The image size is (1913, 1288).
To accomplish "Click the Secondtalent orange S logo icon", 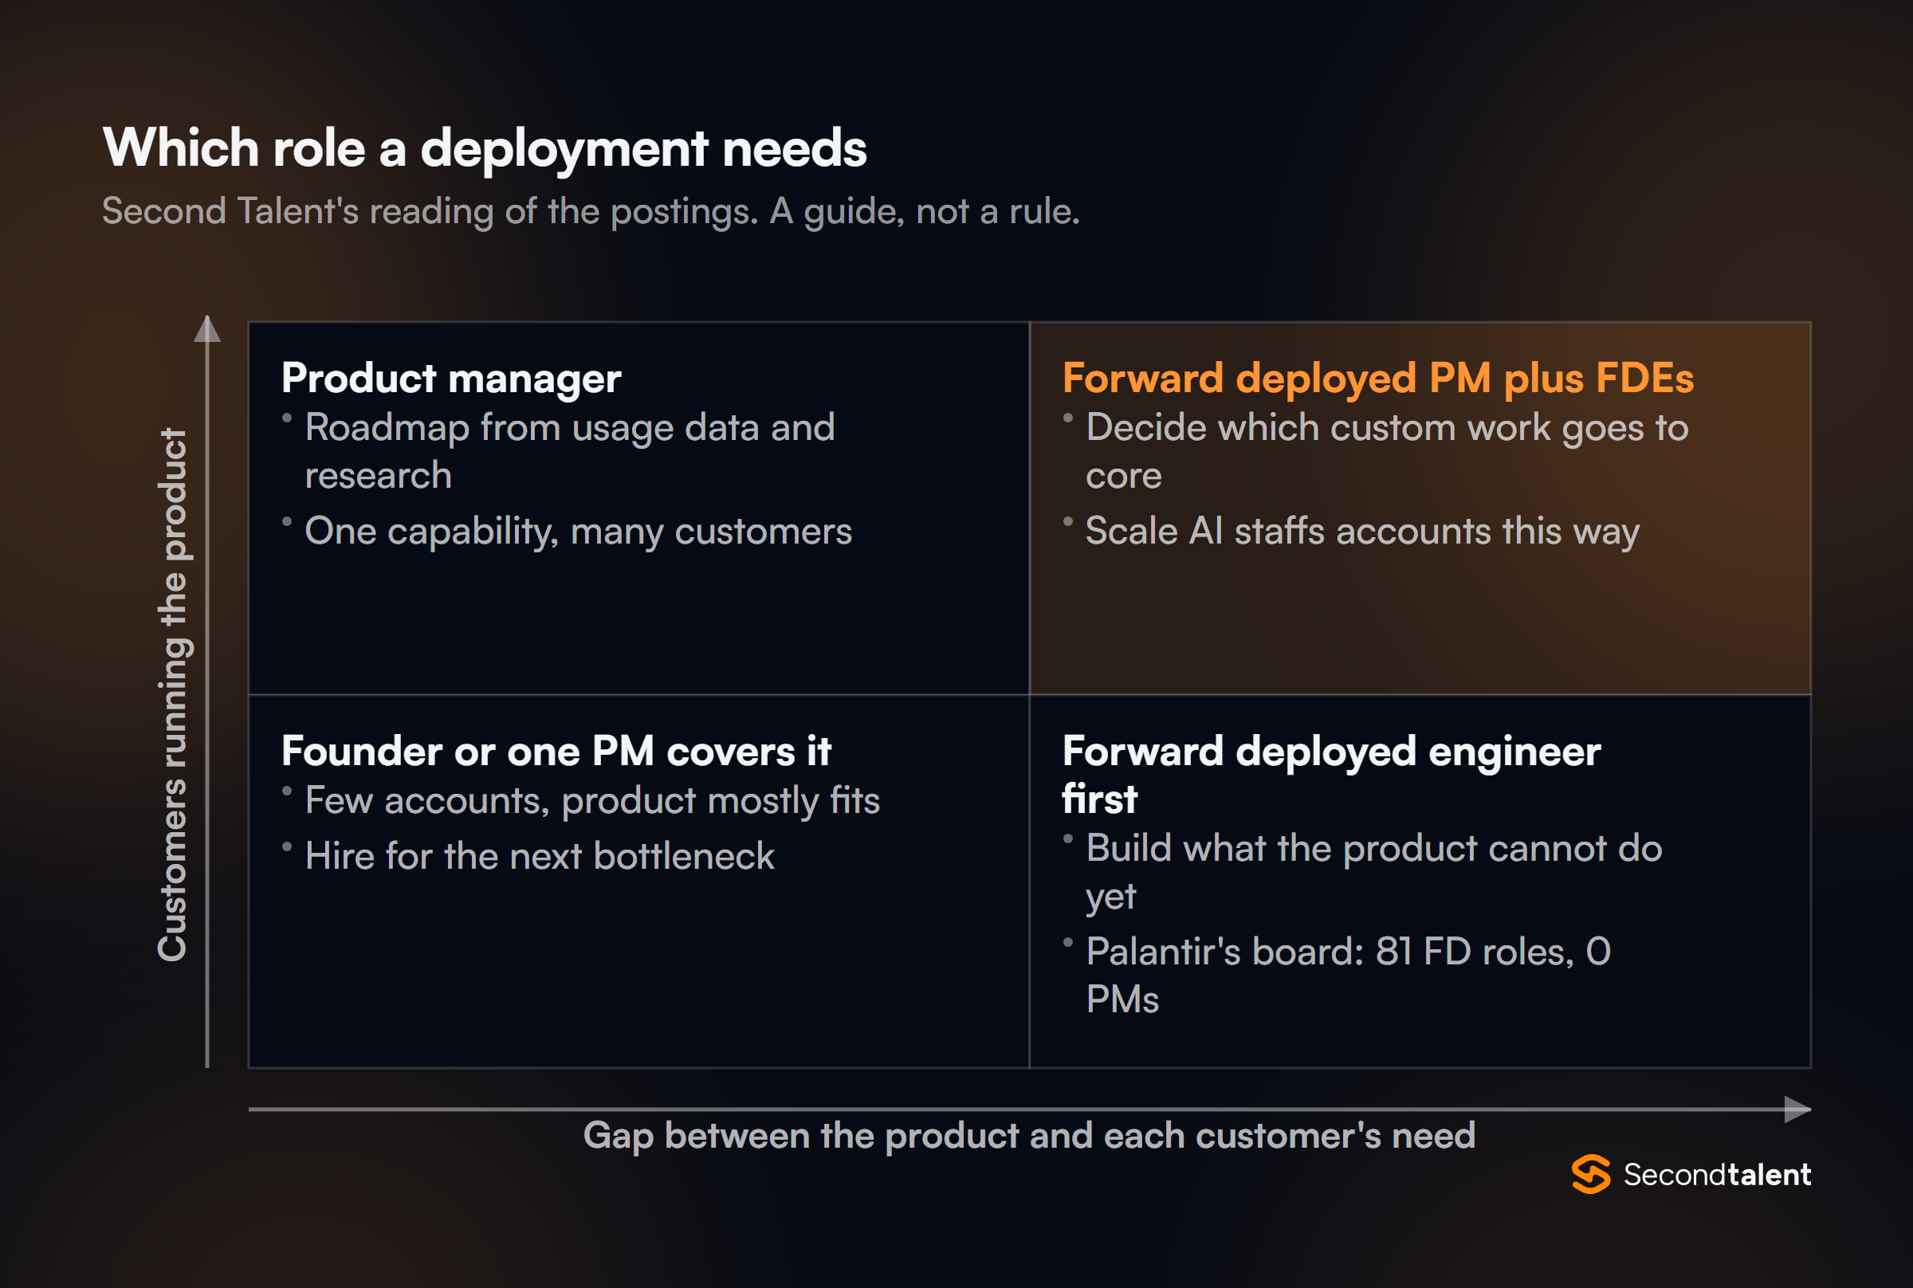I will pyautogui.click(x=1591, y=1174).
